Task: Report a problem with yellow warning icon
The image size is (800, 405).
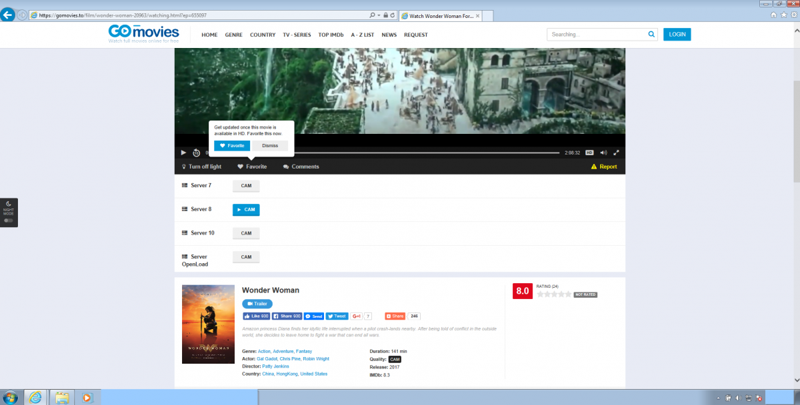Action: coord(604,167)
